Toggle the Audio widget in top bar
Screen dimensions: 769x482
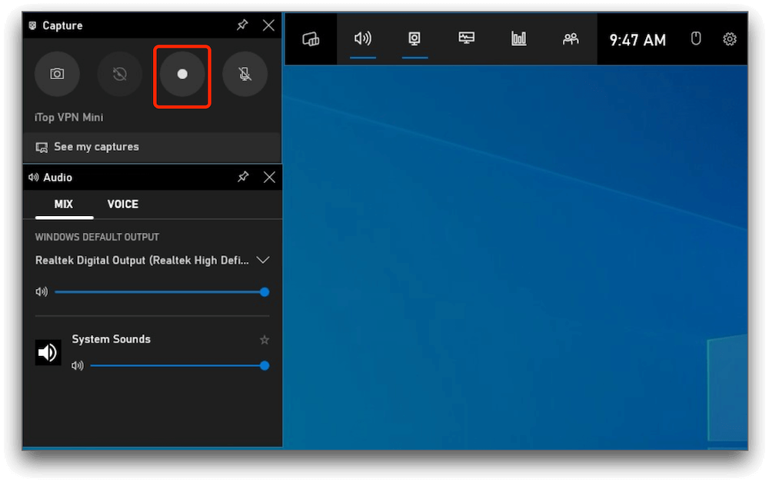(362, 39)
